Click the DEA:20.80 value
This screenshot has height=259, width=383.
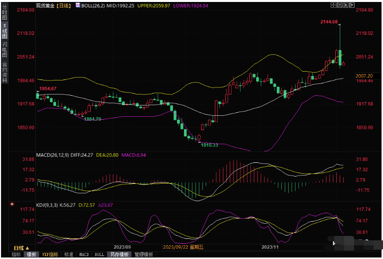[x=108, y=155]
